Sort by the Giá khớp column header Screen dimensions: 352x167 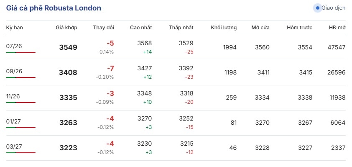[66, 28]
